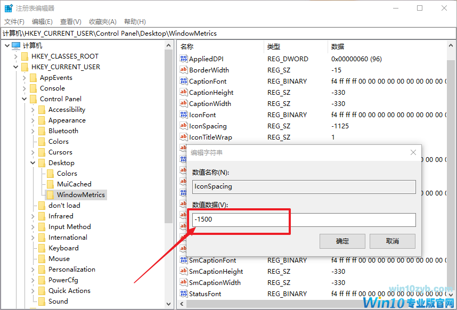The image size is (457, 310).
Task: Click the 名称 column header
Action: pos(187,46)
